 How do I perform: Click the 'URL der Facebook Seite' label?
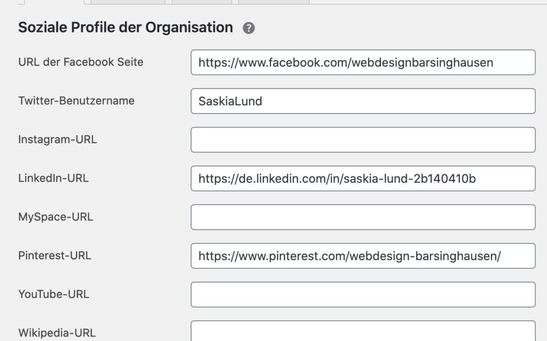81,62
